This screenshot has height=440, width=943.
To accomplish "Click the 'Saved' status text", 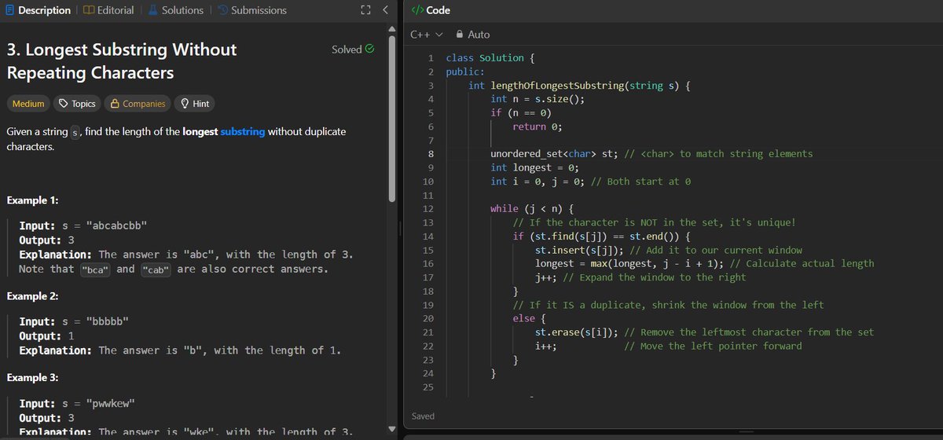I will (x=423, y=416).
